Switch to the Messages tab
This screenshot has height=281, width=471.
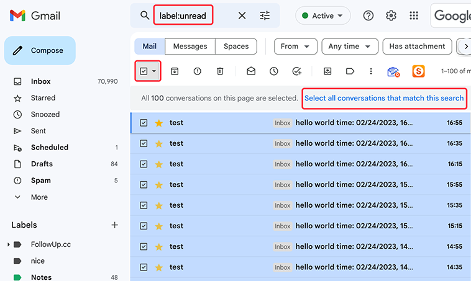click(190, 46)
